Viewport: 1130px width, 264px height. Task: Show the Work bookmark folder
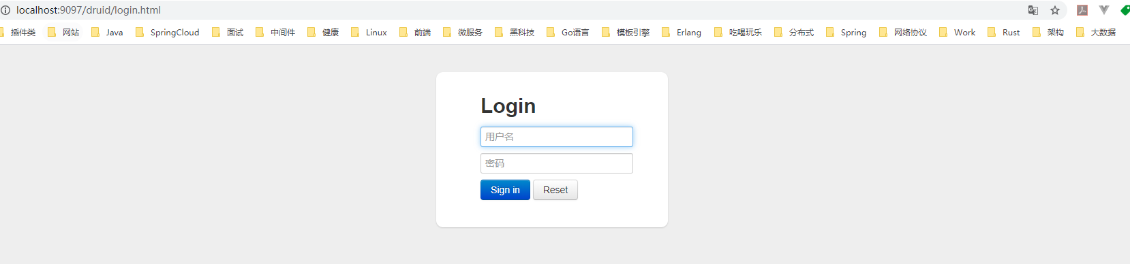point(957,32)
